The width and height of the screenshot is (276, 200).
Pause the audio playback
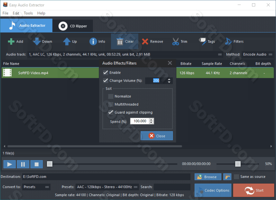23,164
